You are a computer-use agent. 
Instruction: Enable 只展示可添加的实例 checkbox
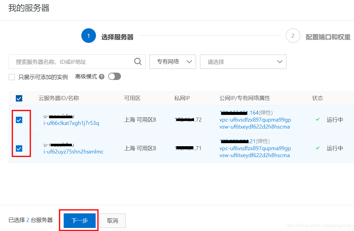click(12, 77)
